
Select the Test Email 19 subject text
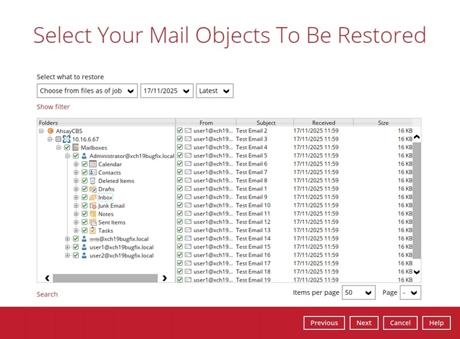pyautogui.click(x=253, y=280)
